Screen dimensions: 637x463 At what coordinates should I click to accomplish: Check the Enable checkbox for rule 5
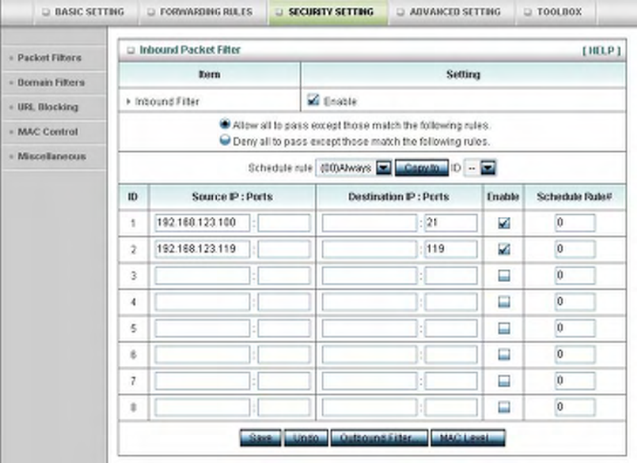(x=504, y=328)
